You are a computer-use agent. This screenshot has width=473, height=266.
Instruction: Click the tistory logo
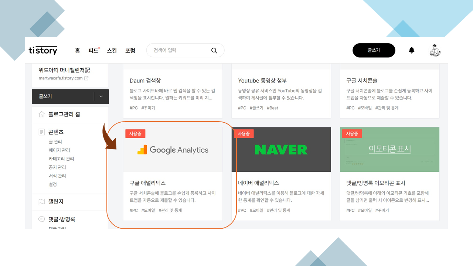pos(43,50)
